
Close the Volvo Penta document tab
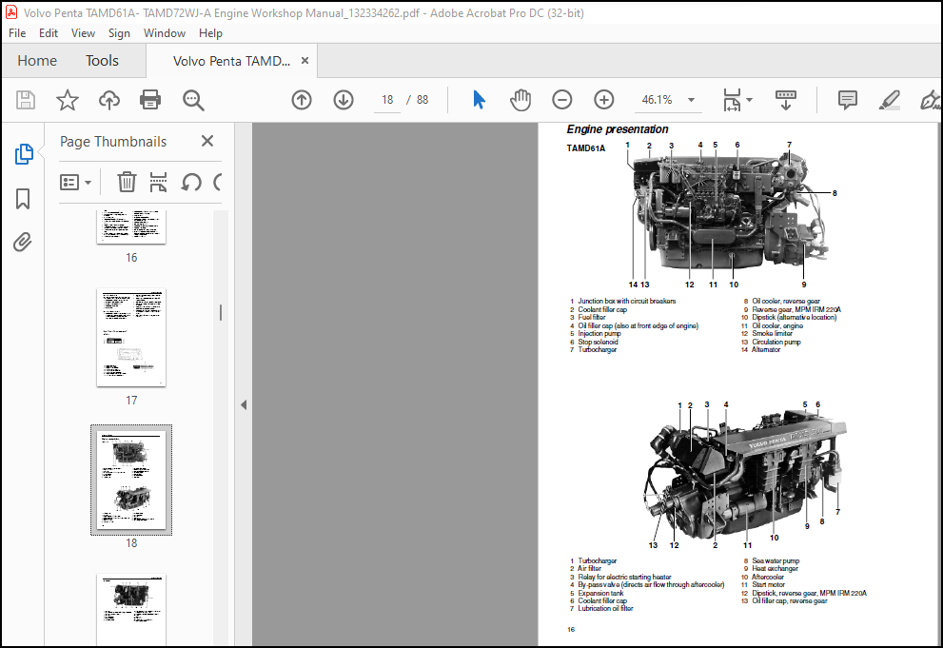pyautogui.click(x=305, y=61)
